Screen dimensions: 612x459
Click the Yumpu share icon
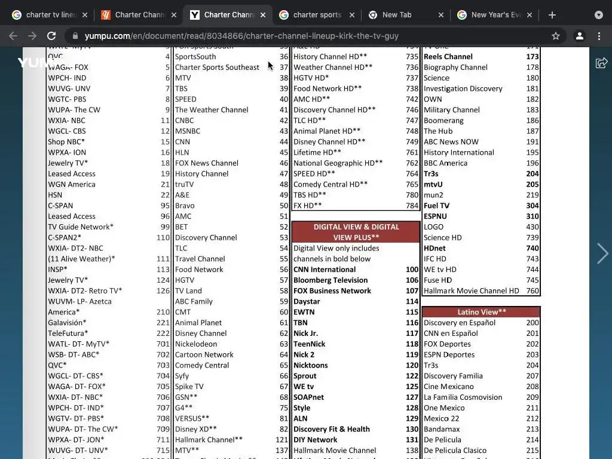click(601, 63)
